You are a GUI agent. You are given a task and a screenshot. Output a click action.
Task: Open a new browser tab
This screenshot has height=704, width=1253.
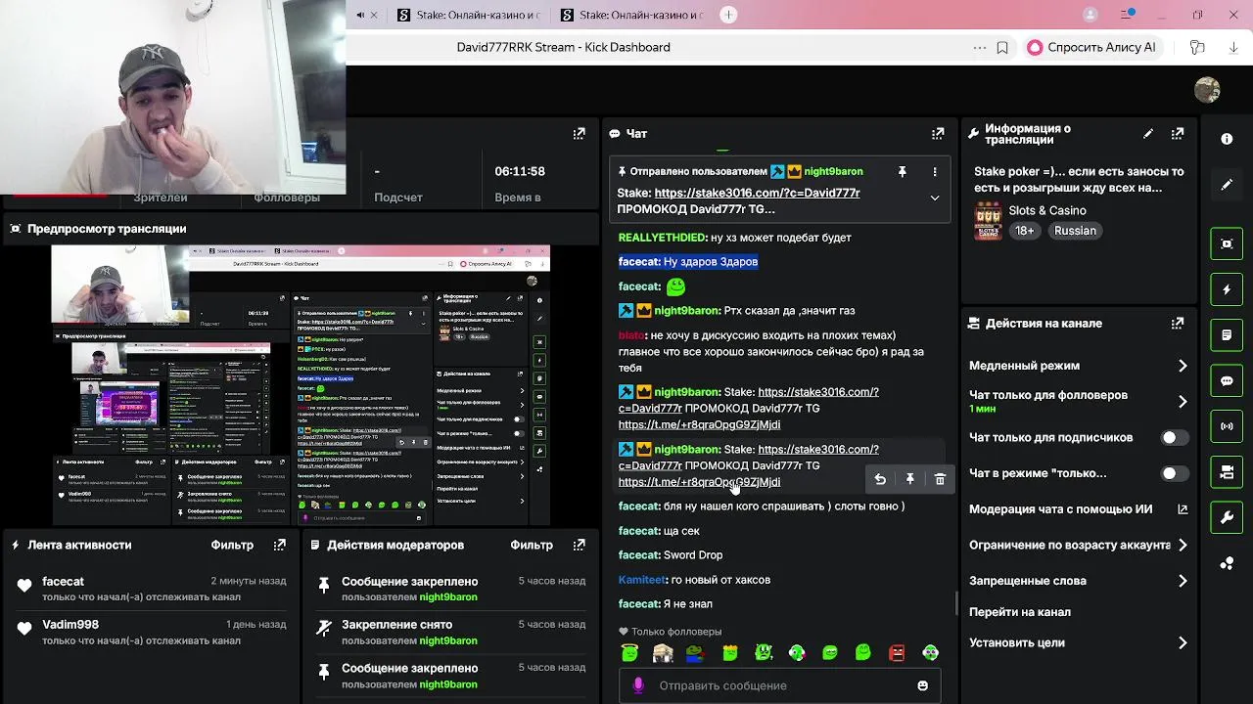pos(728,15)
